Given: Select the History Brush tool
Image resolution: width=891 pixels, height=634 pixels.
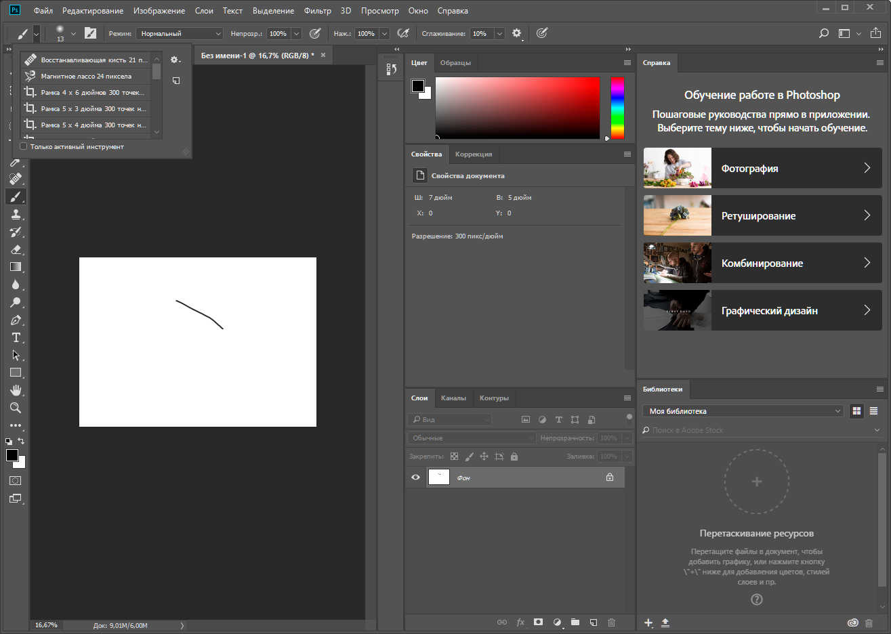Looking at the screenshot, I should tap(16, 232).
